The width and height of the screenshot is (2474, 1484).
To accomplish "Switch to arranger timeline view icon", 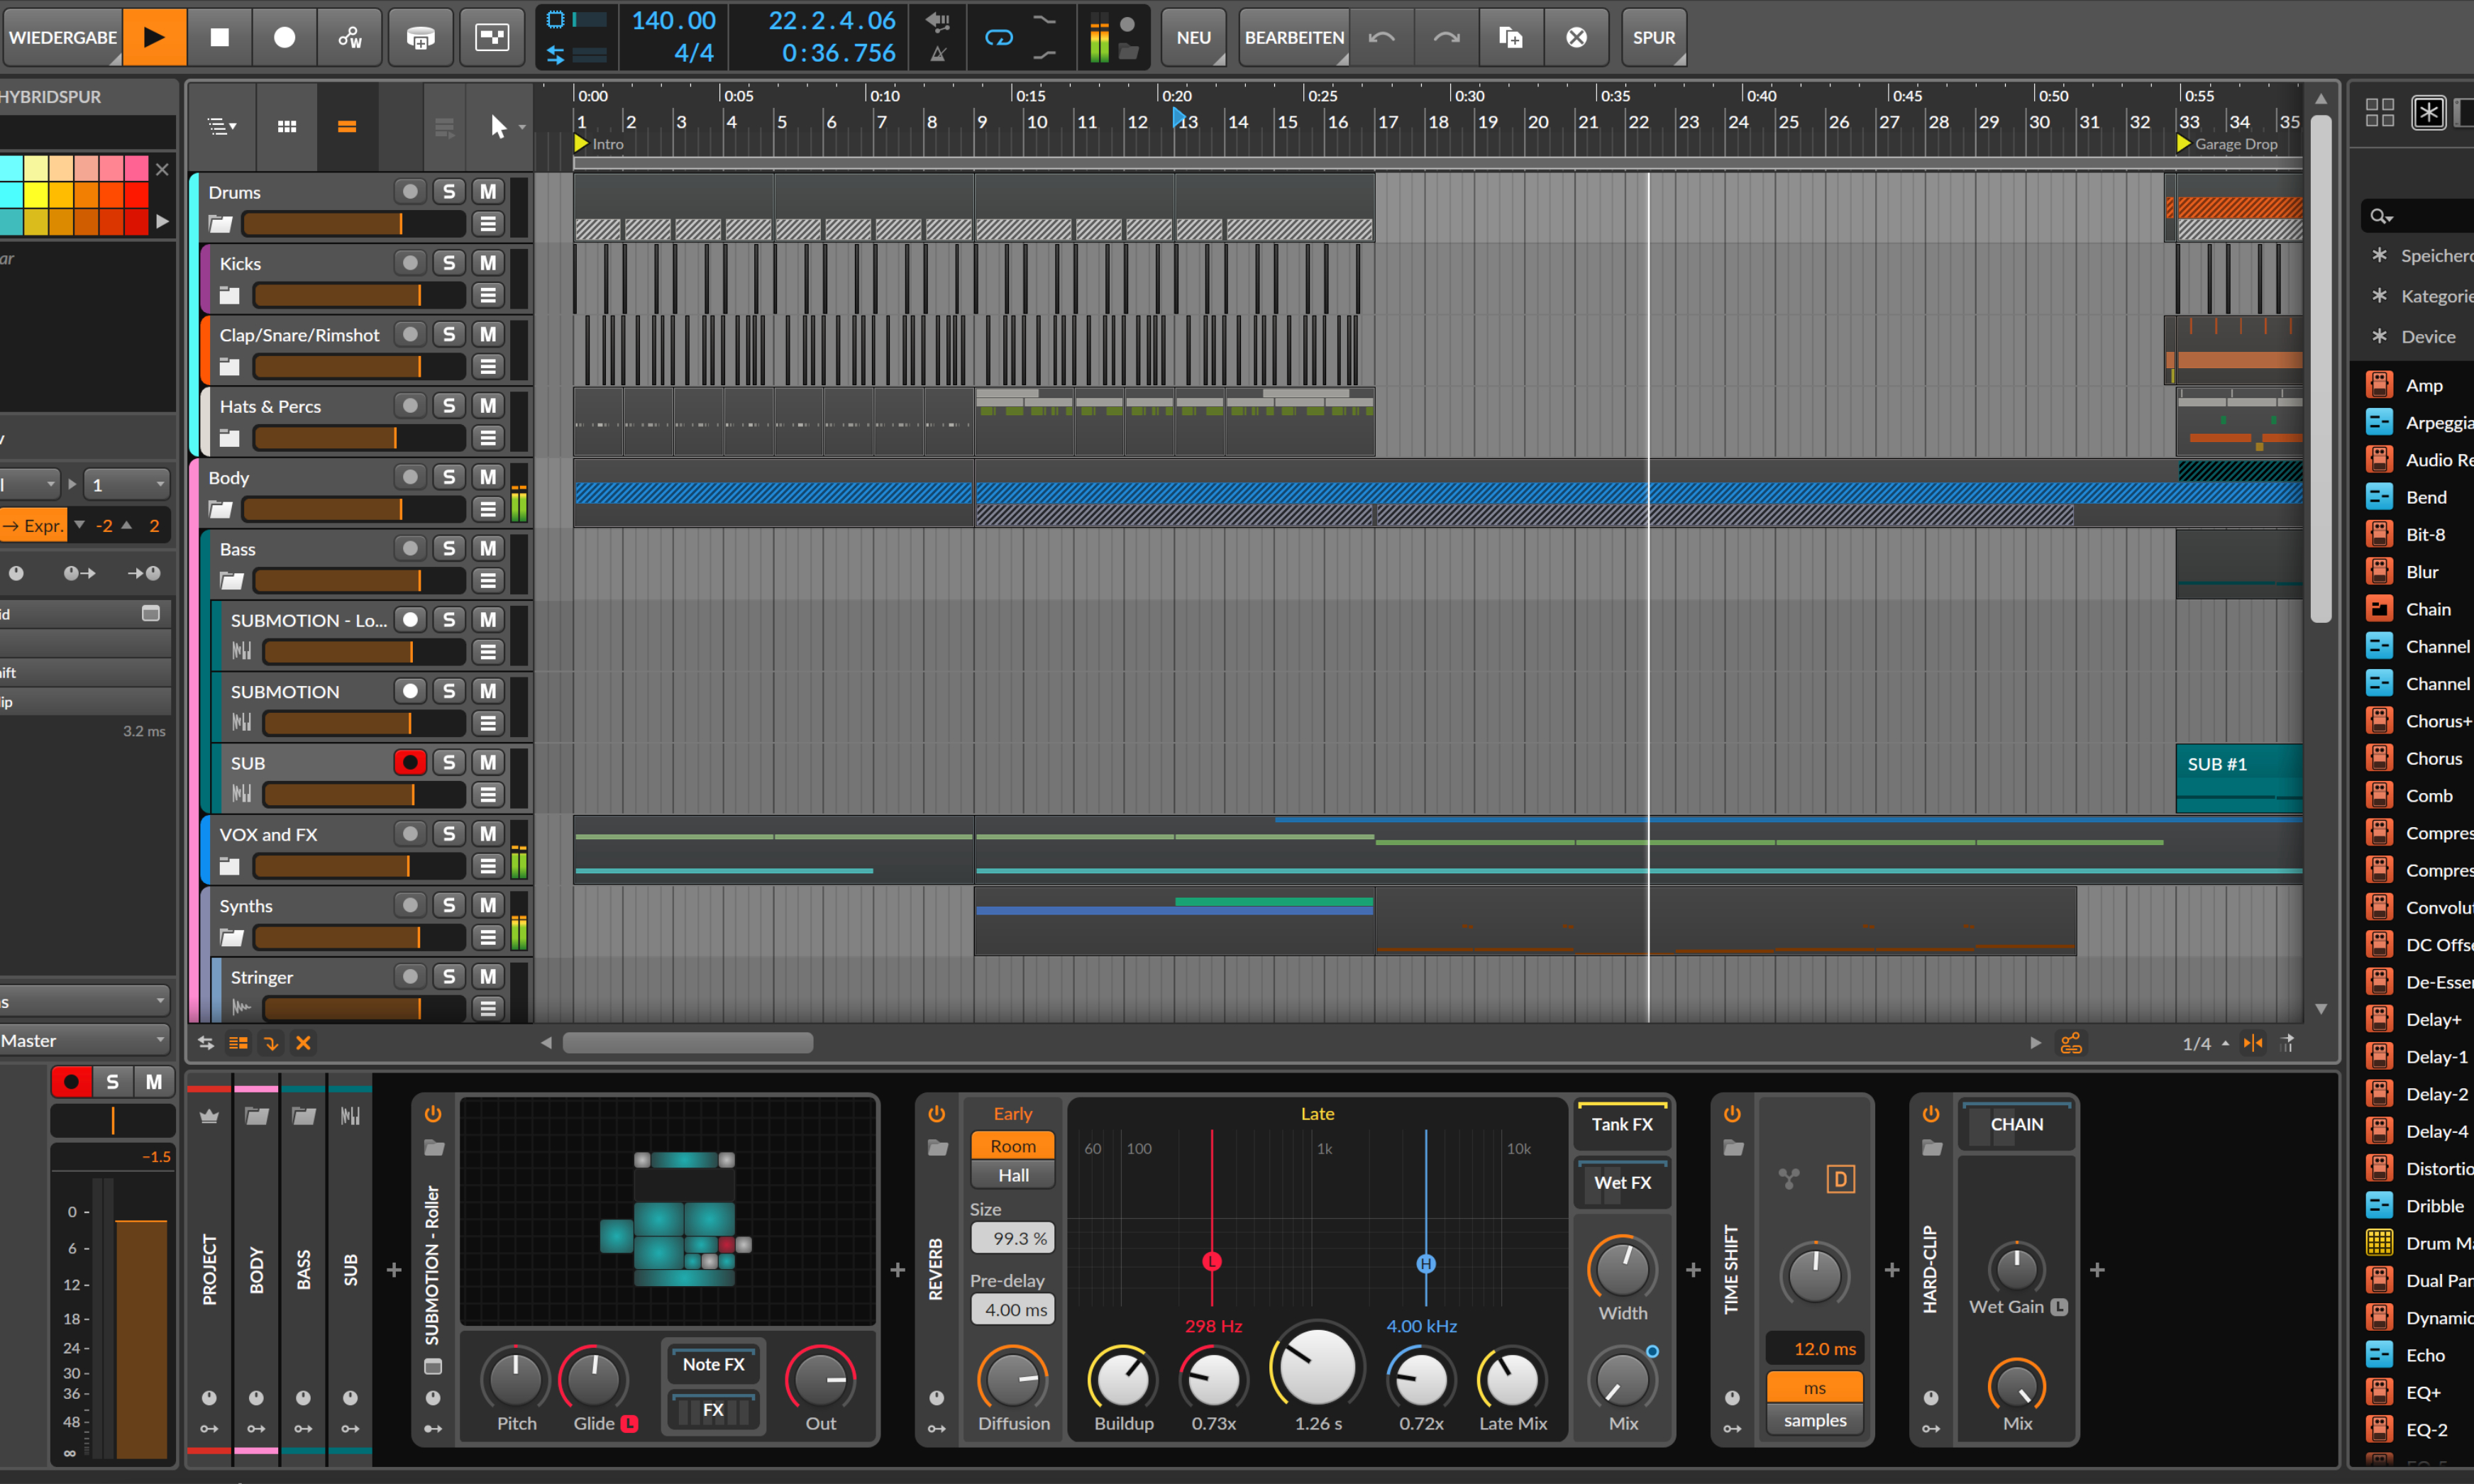I will (x=347, y=127).
